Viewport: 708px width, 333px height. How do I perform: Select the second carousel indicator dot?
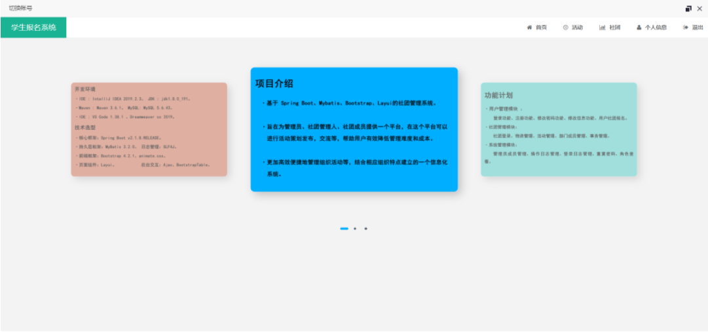coord(355,229)
